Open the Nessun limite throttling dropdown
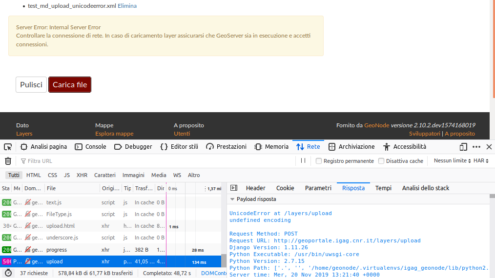 tap(452, 160)
